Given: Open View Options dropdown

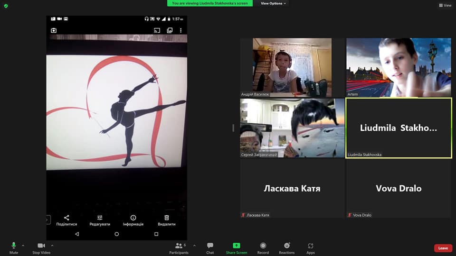Looking at the screenshot, I should pyautogui.click(x=273, y=3).
